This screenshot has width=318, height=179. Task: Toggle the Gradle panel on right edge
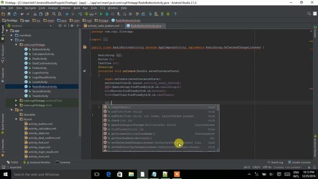316,32
